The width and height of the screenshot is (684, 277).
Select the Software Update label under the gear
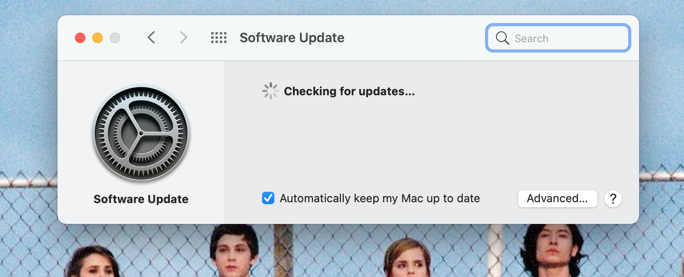[x=141, y=199]
